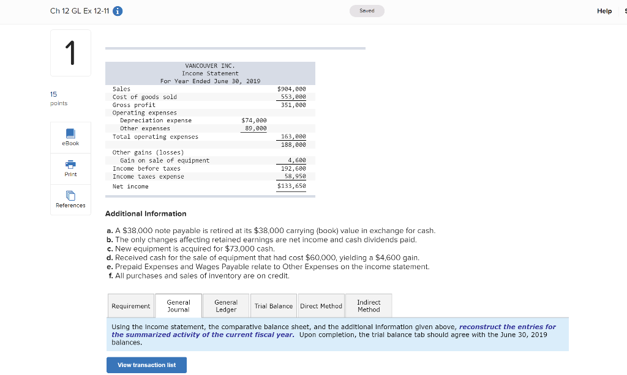Click the Saved status pill

click(367, 10)
